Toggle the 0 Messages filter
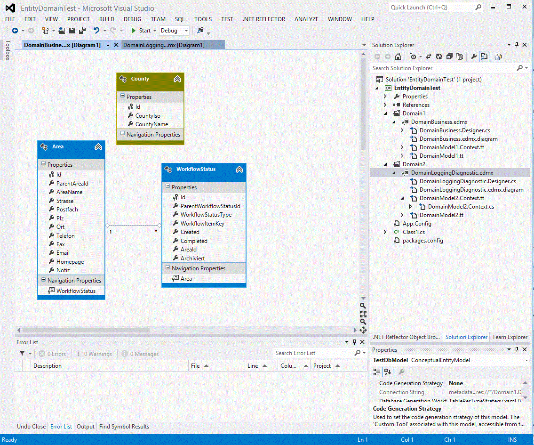The image size is (534, 445). click(140, 354)
